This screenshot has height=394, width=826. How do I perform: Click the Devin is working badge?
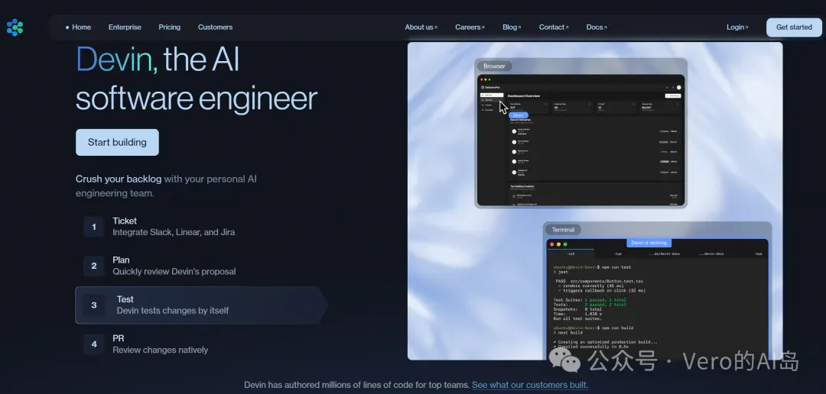pyautogui.click(x=649, y=243)
